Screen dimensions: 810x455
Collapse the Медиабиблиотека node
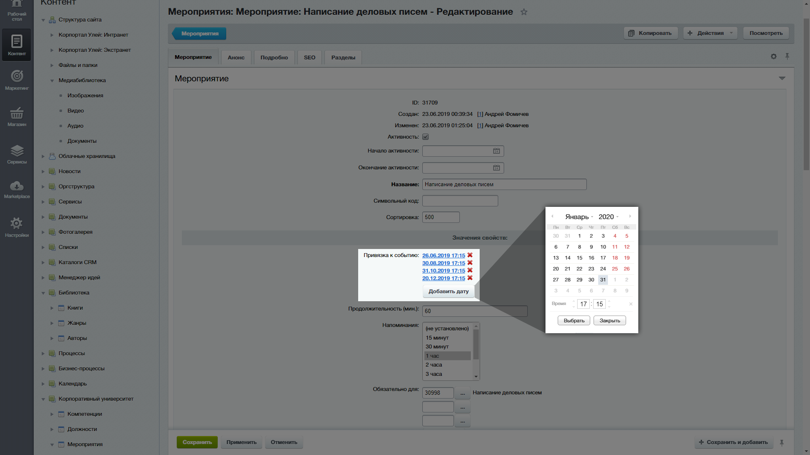[52, 80]
